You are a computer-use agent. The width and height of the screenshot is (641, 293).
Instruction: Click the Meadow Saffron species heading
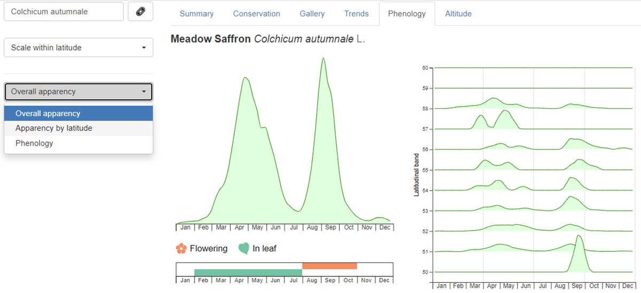(x=268, y=39)
